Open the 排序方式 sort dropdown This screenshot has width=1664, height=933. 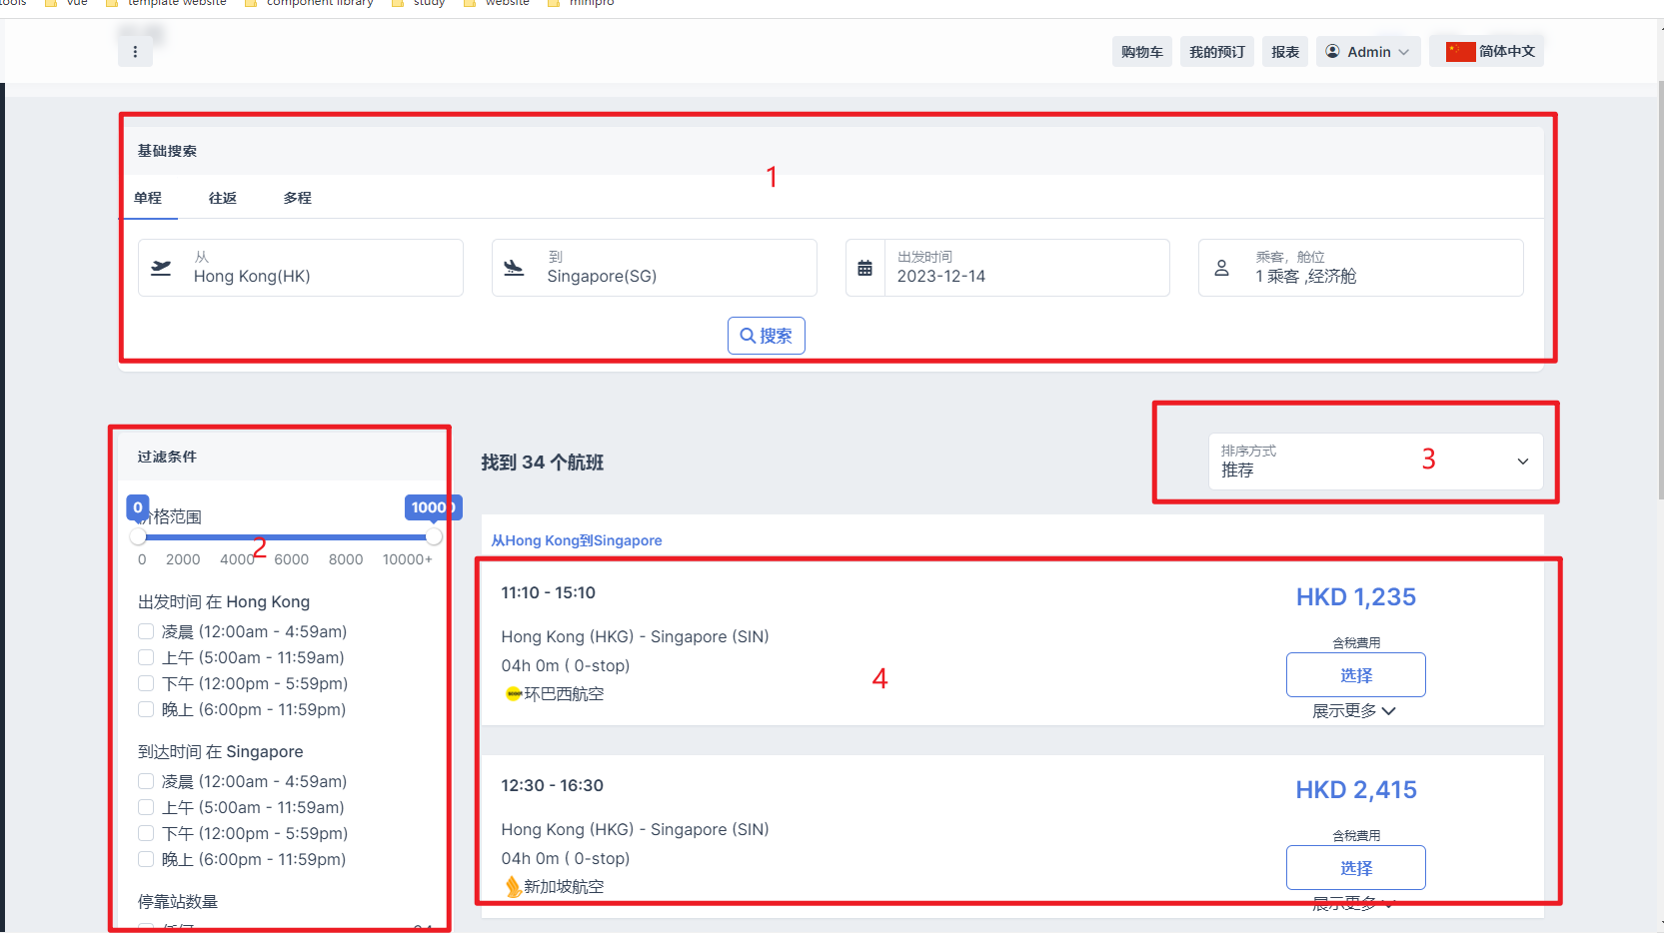1375,462
